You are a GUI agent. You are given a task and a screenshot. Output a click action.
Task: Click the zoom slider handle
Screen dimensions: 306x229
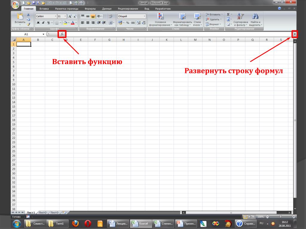pyautogui.click(x=280, y=217)
